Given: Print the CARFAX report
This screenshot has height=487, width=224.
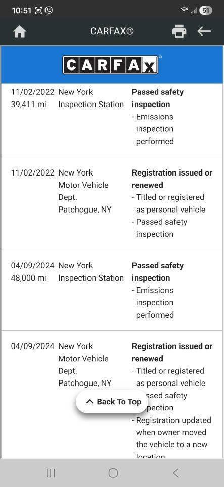Looking at the screenshot, I should (x=179, y=31).
